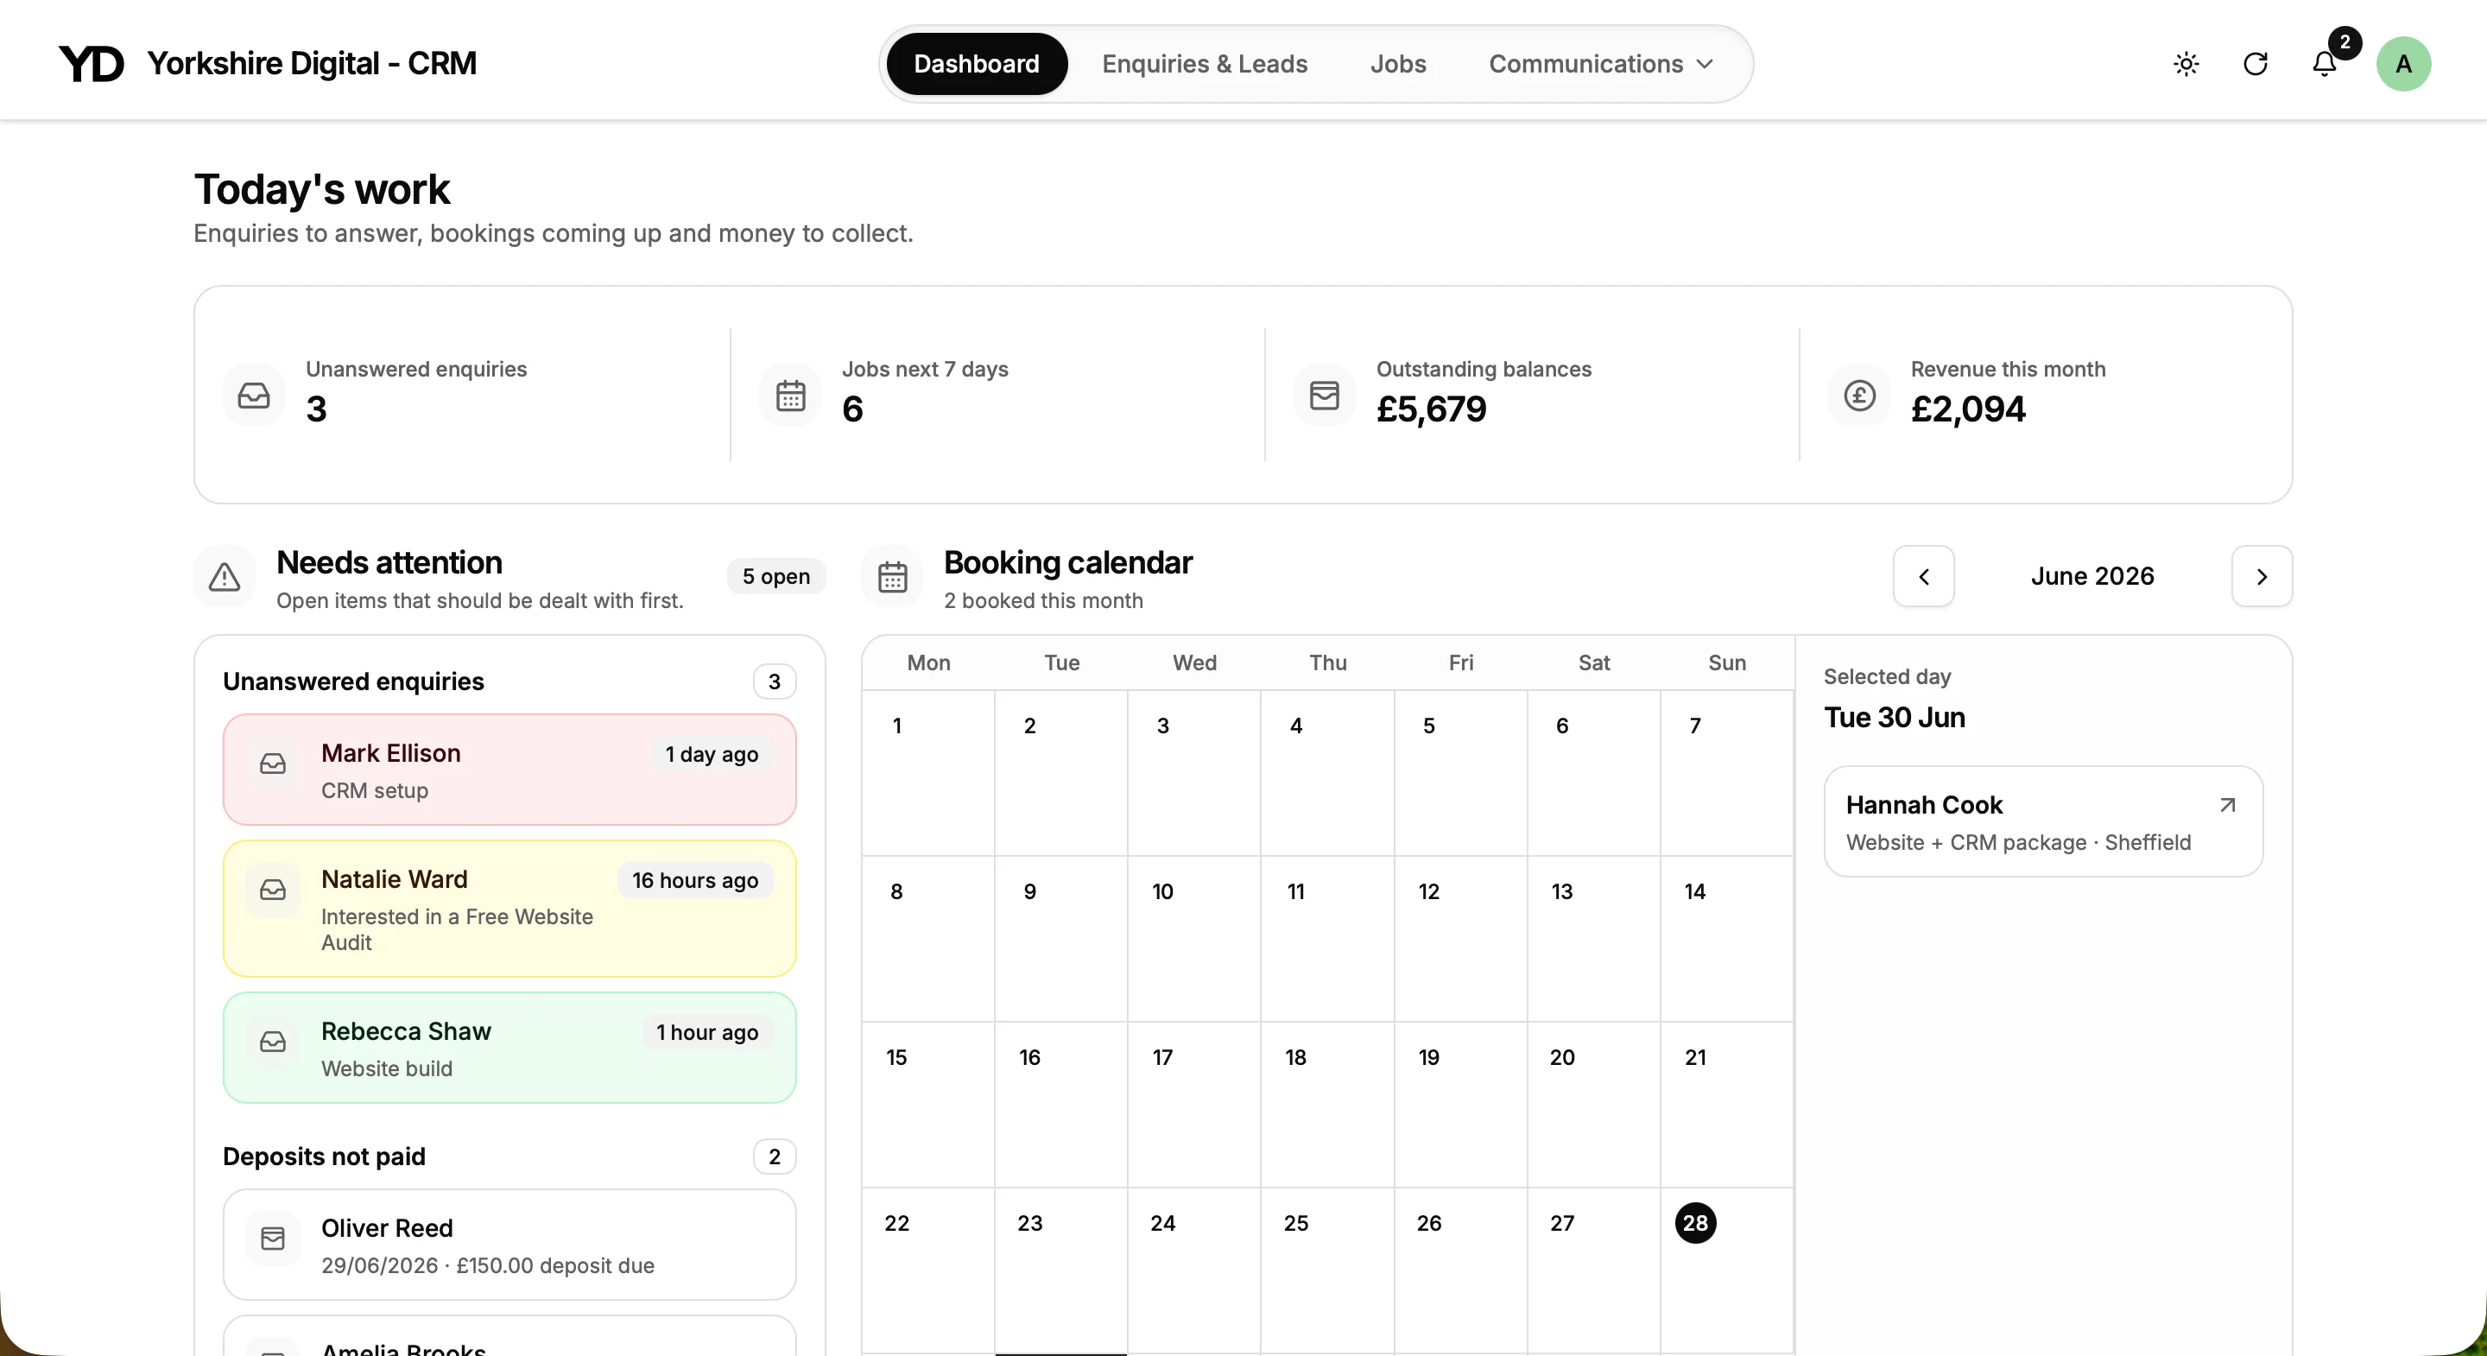2487x1356 pixels.
Task: Toggle the light/dark theme sun icon
Action: coord(2186,64)
